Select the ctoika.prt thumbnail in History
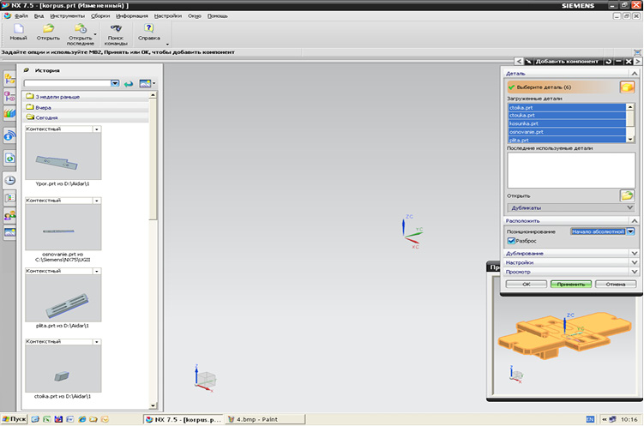The width and height of the screenshot is (644, 426). click(63, 369)
